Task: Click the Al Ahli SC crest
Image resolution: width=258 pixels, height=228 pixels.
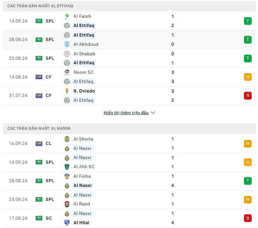Action: coord(67,167)
